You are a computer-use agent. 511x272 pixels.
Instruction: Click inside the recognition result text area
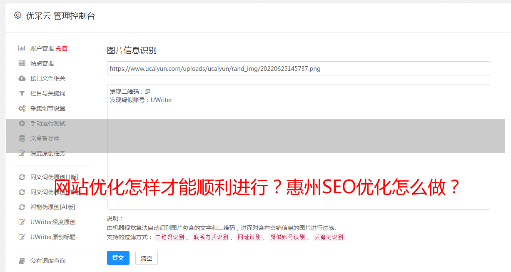(x=298, y=147)
